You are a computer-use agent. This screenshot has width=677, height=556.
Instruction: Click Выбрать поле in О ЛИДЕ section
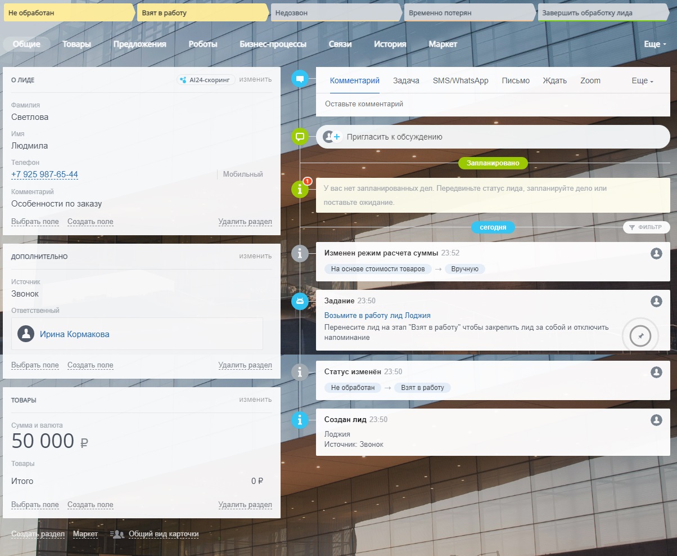click(35, 222)
